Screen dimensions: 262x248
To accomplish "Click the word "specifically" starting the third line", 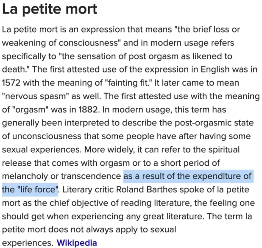I will 25,57.
